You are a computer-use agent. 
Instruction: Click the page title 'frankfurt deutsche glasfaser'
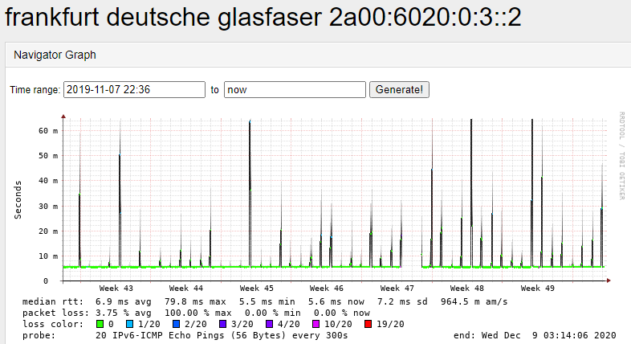coord(163,17)
